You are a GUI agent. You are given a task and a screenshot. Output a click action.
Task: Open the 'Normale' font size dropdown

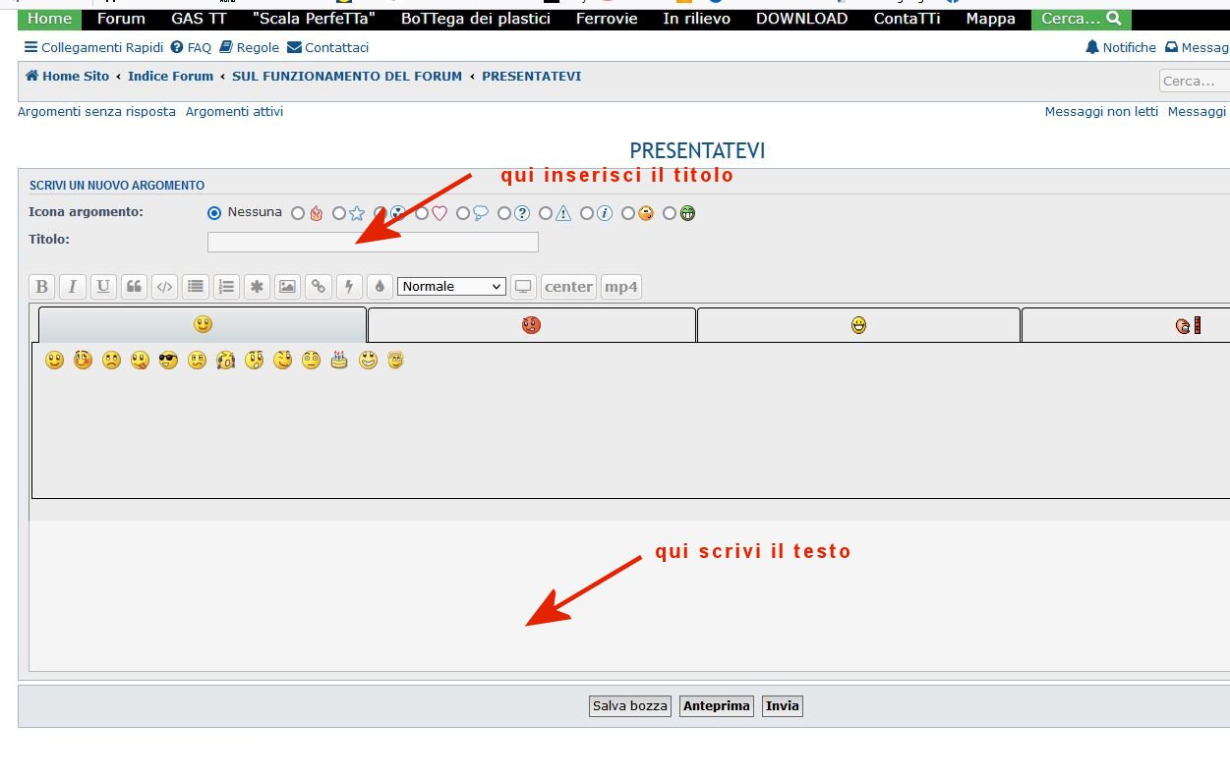click(451, 287)
